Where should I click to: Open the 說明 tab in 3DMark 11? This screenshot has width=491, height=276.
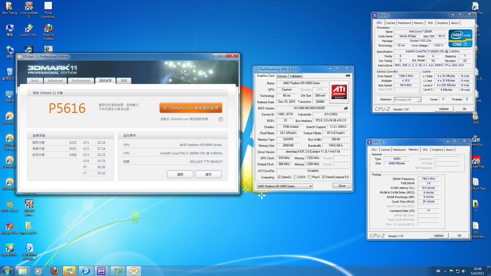coord(124,81)
